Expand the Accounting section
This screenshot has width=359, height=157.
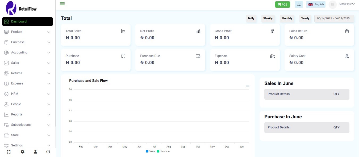[x=19, y=52]
